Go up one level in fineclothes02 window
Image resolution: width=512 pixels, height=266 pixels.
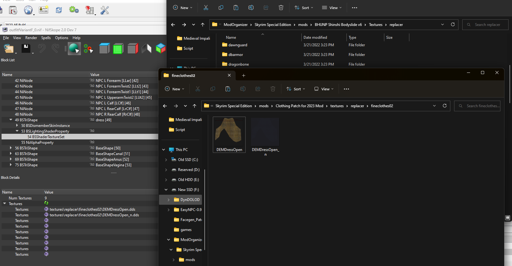click(195, 106)
